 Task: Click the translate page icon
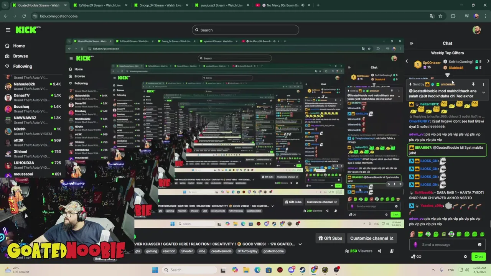tap(432, 16)
